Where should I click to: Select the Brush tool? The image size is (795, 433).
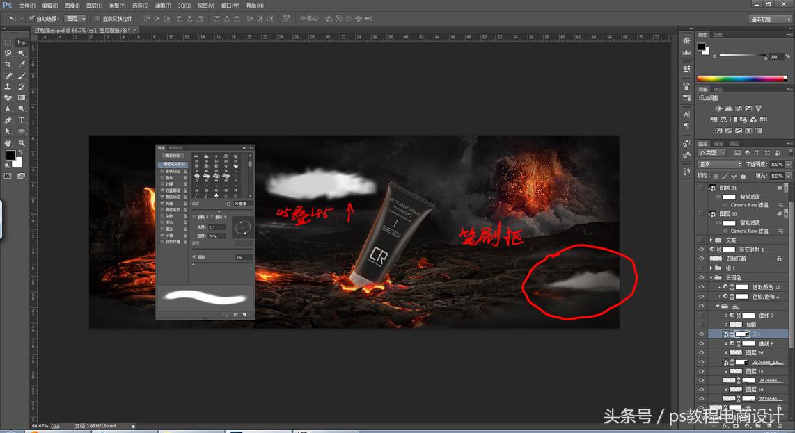click(x=22, y=76)
